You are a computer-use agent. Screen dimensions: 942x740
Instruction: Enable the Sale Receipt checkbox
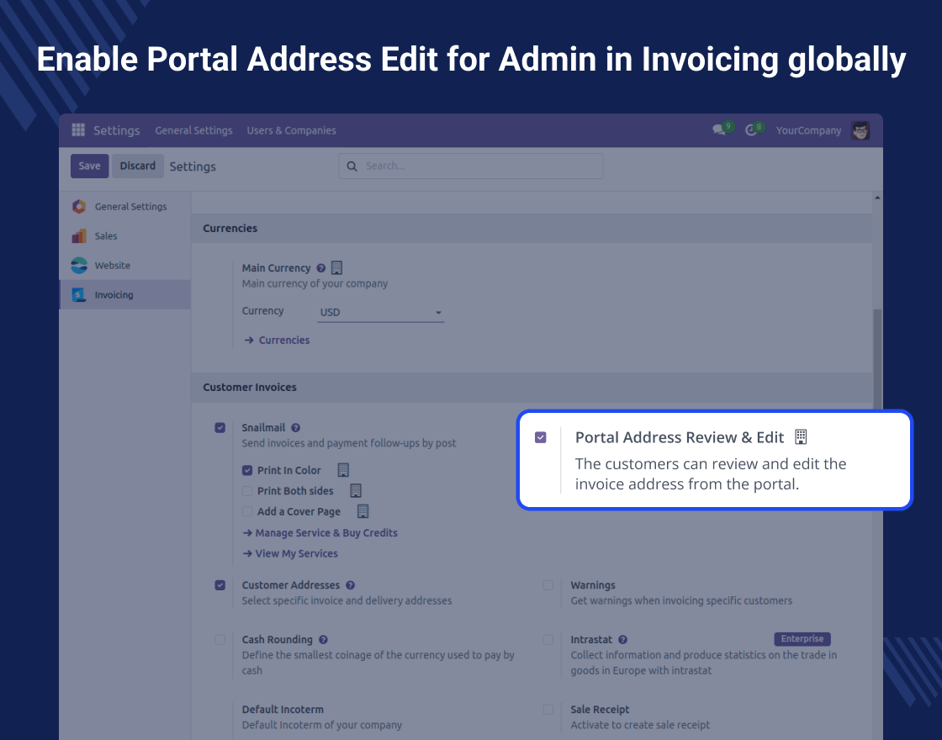(548, 710)
